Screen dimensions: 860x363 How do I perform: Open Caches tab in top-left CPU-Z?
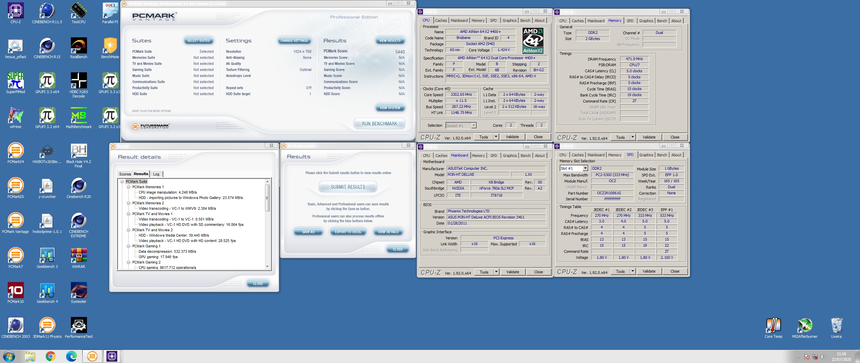tap(441, 21)
